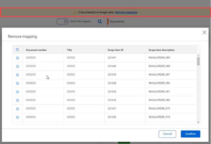Sort by Document number column header
Viewport: 211px width, 144px height.
36,50
